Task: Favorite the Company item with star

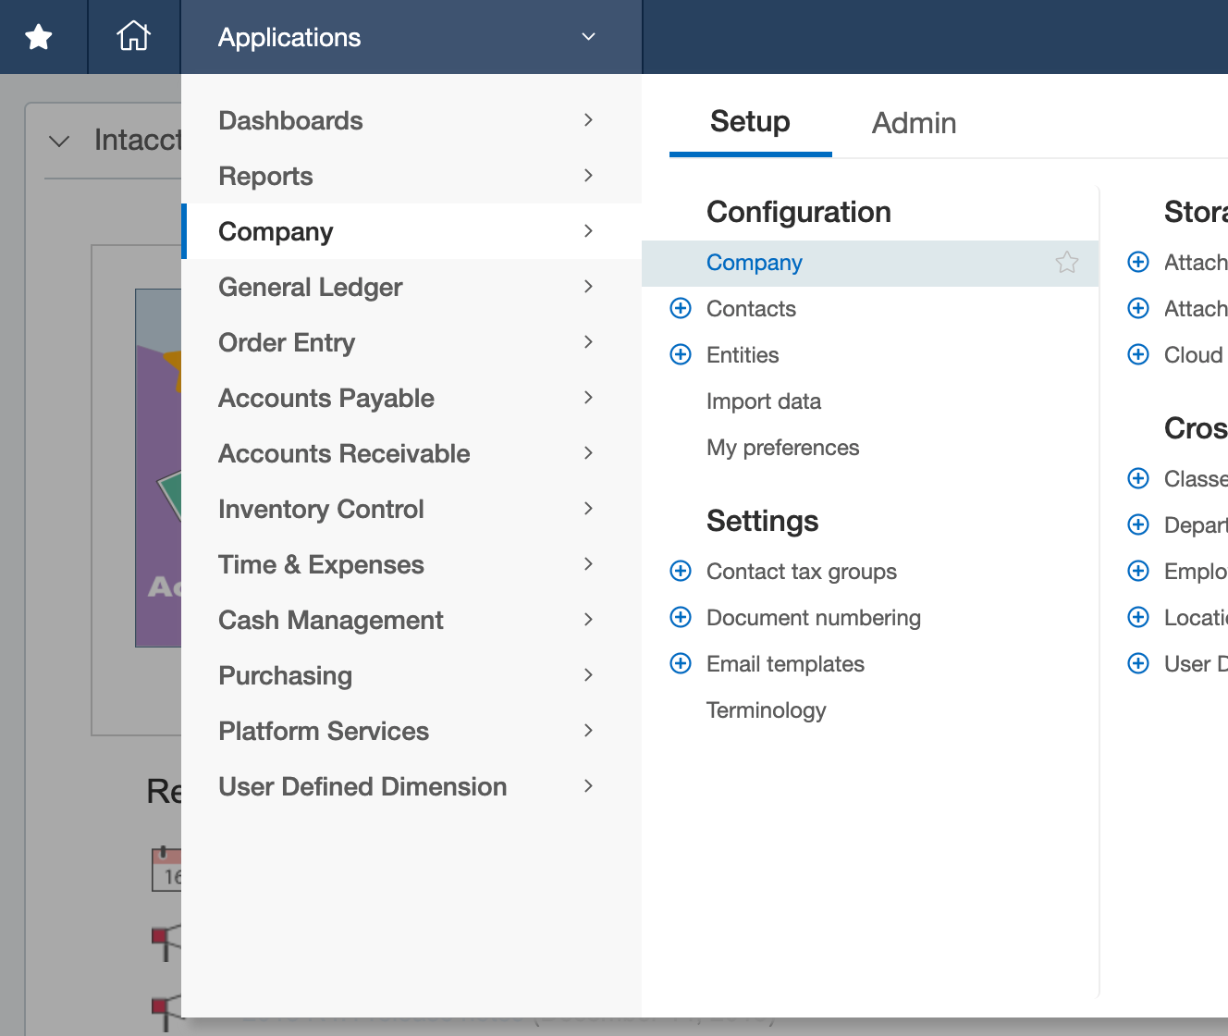Action: pyautogui.click(x=1067, y=263)
